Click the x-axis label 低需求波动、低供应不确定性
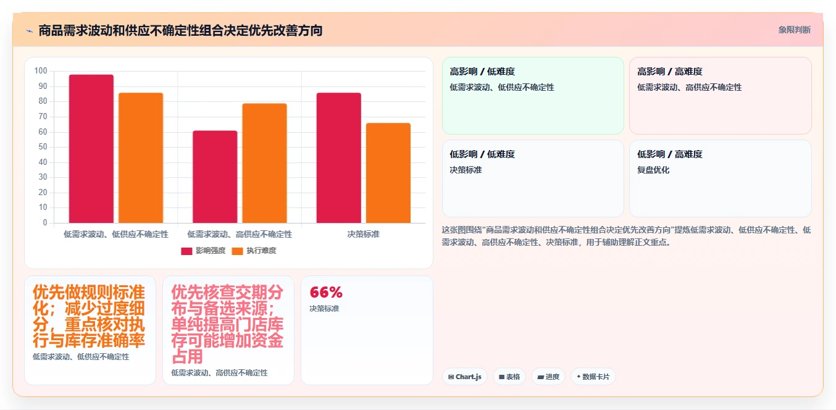This screenshot has height=410, width=836. coord(116,235)
